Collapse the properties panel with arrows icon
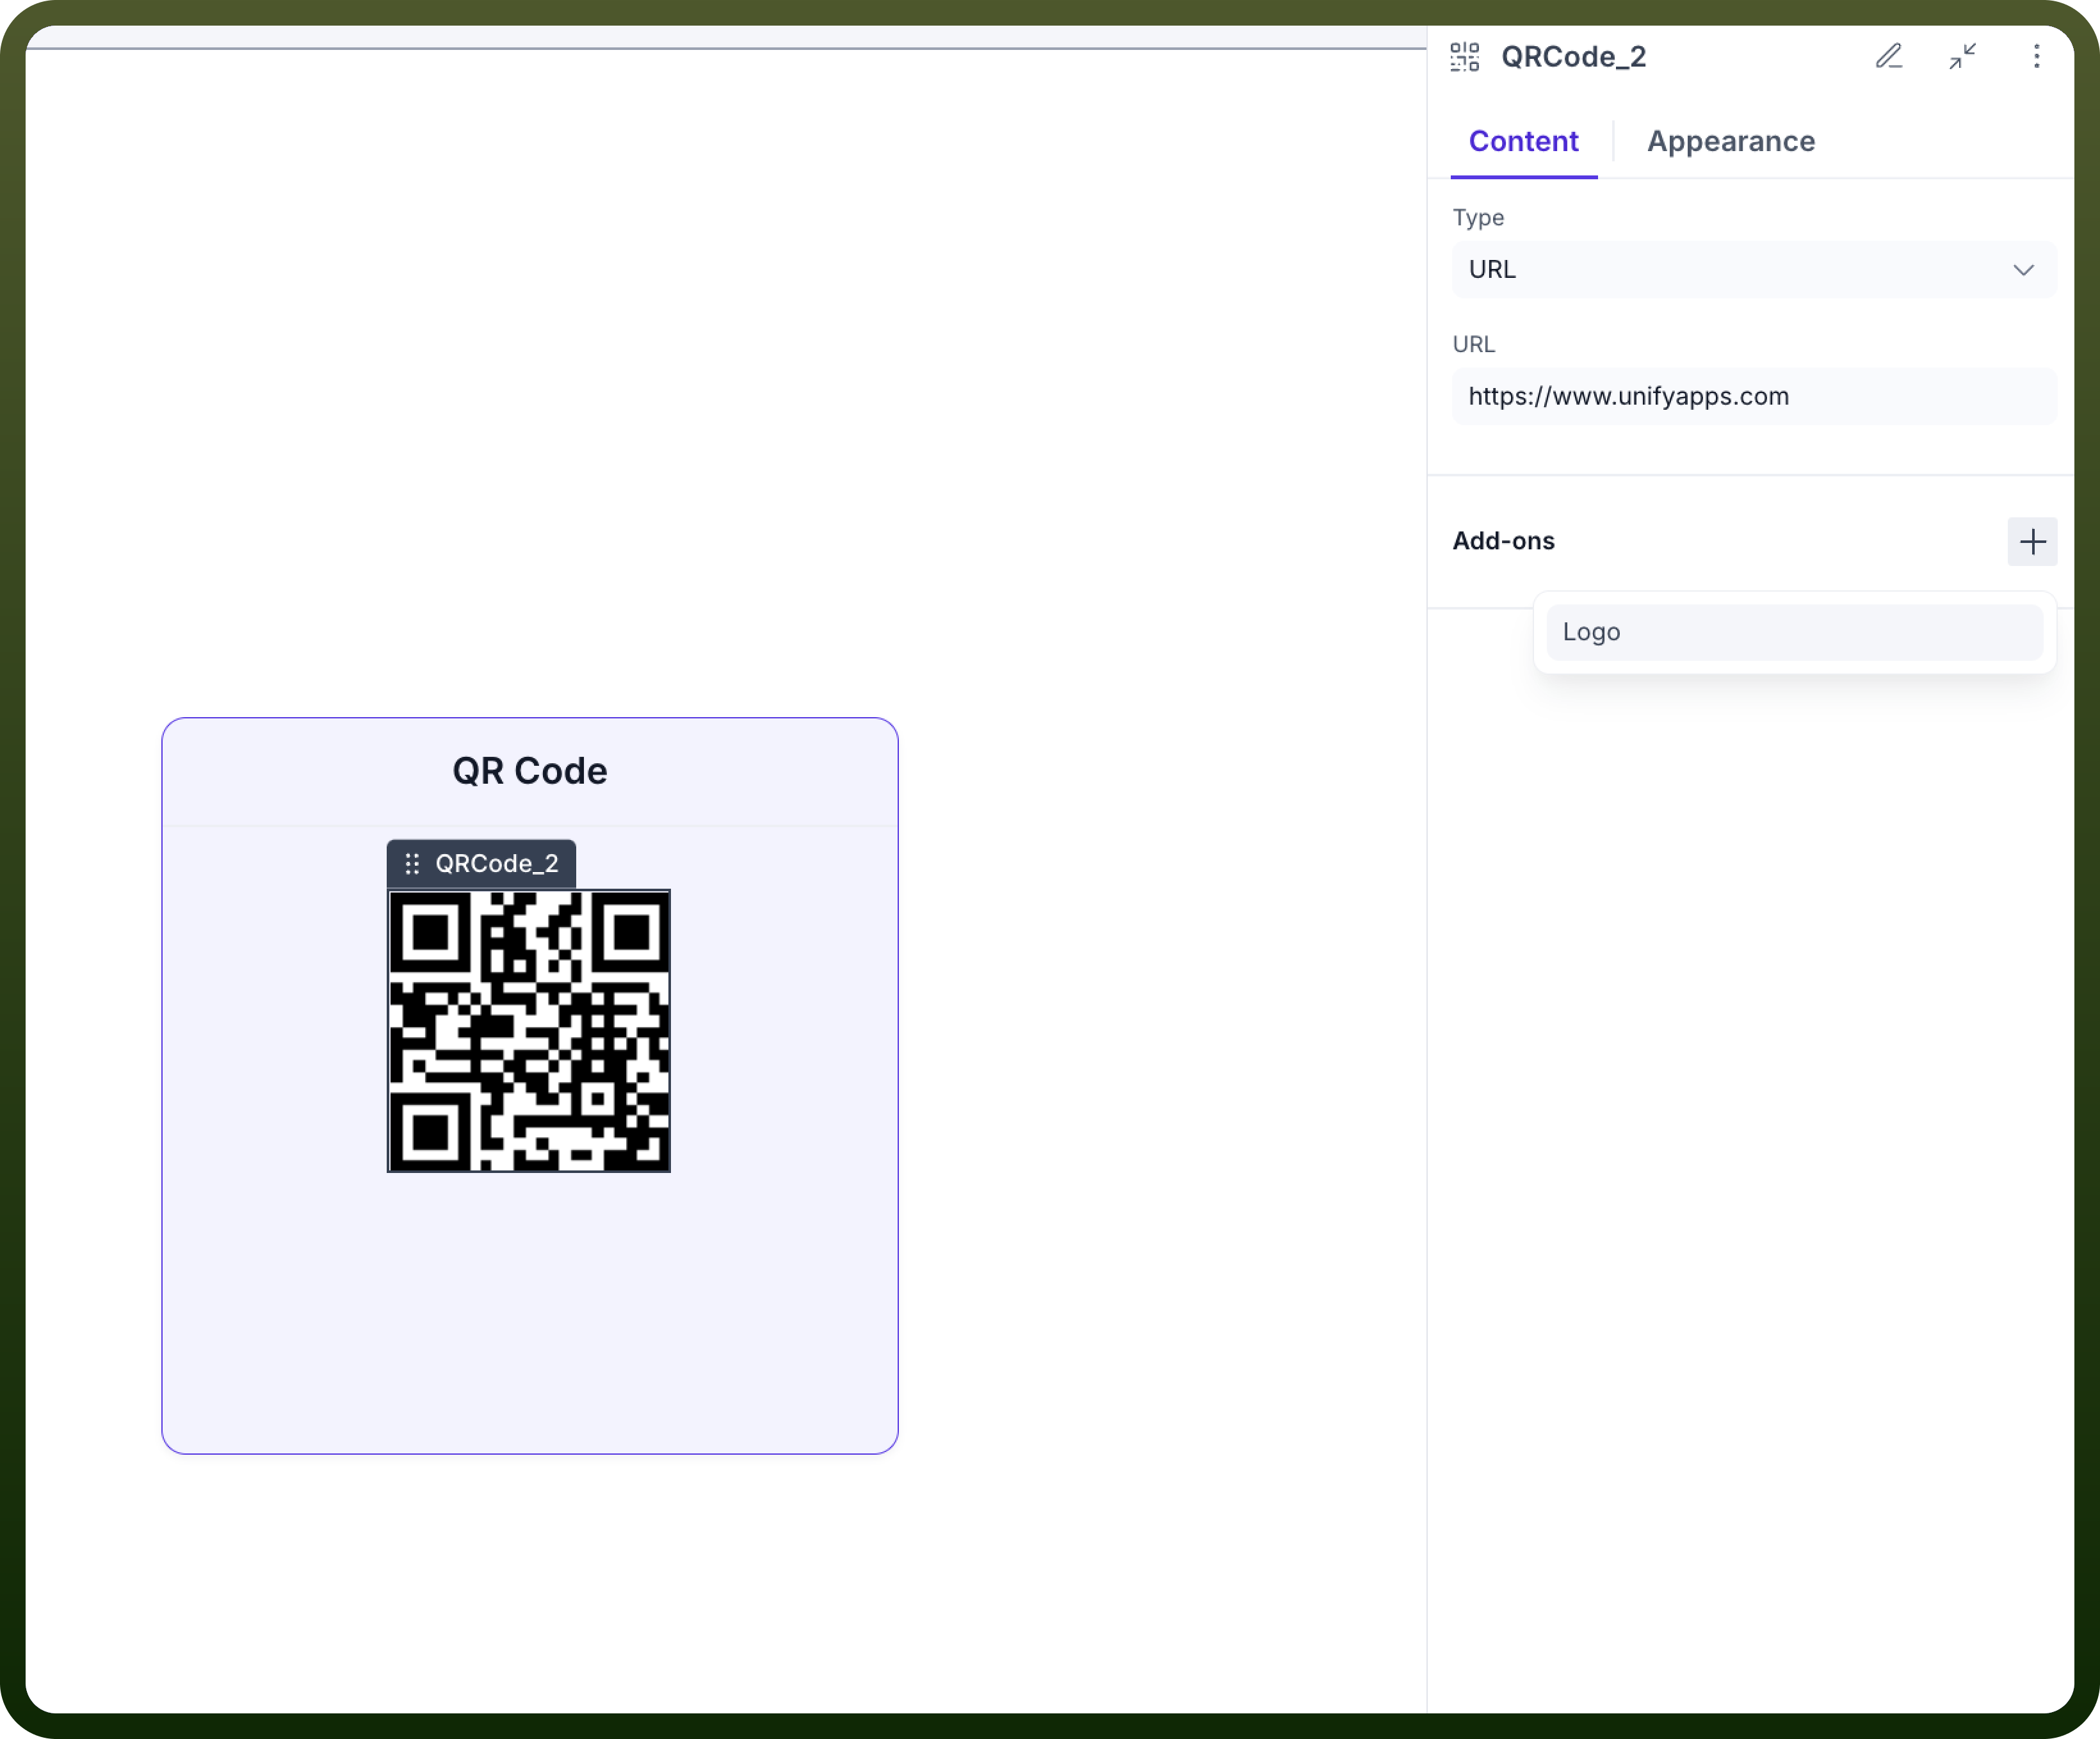This screenshot has height=1739, width=2100. 1962,56
